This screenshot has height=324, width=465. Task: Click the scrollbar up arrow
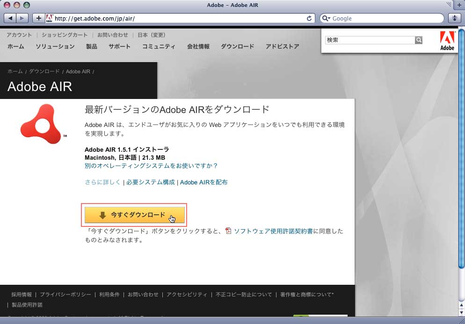(x=461, y=305)
